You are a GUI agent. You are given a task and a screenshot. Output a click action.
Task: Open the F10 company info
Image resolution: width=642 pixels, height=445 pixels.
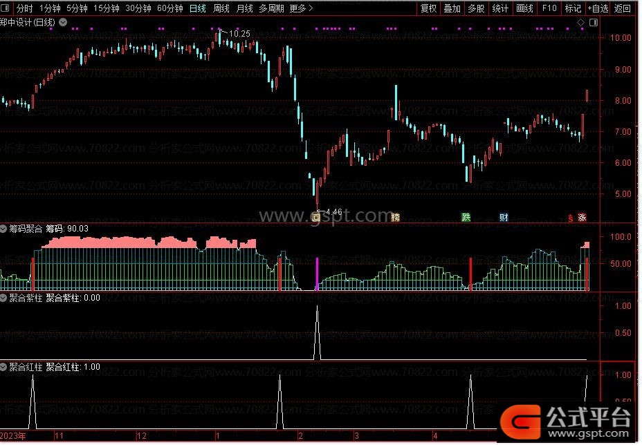pyautogui.click(x=549, y=8)
